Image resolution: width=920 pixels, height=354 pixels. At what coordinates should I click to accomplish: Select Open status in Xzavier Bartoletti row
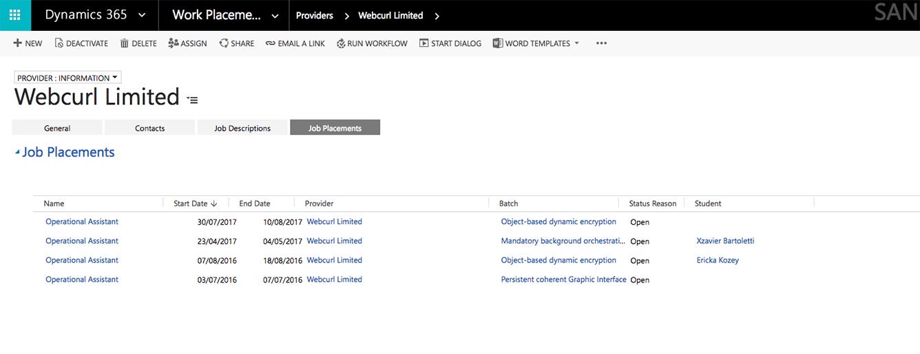click(x=640, y=241)
